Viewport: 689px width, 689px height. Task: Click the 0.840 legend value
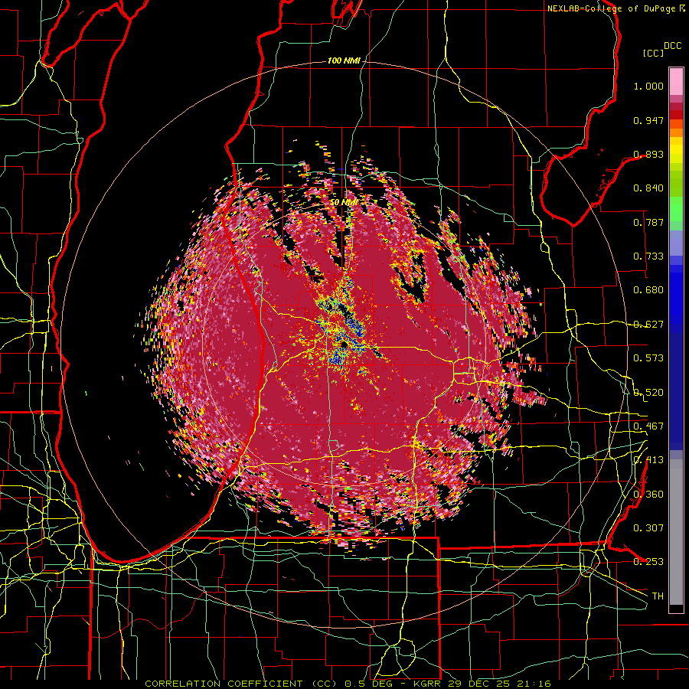[x=648, y=188]
